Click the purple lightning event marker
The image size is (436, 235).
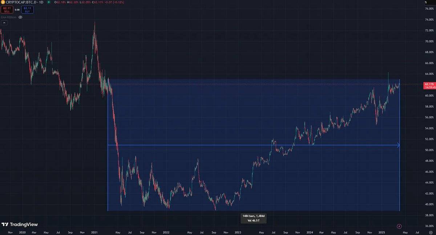pos(399,226)
